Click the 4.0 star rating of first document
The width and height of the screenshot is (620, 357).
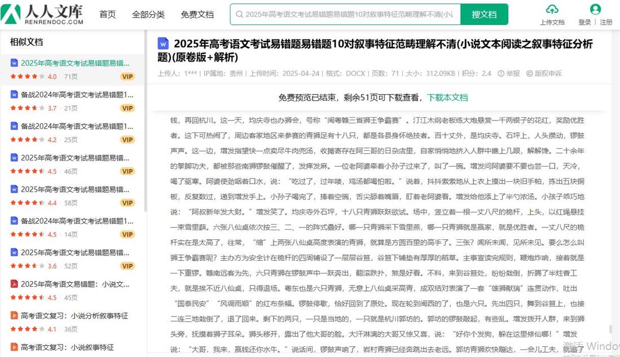point(34,77)
